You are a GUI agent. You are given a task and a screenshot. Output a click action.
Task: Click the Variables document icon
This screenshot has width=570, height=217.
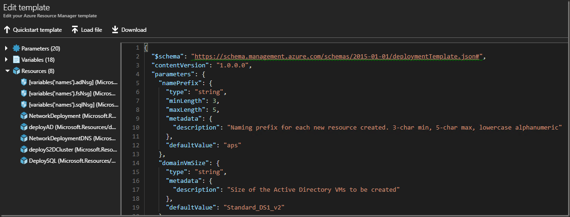click(x=16, y=59)
